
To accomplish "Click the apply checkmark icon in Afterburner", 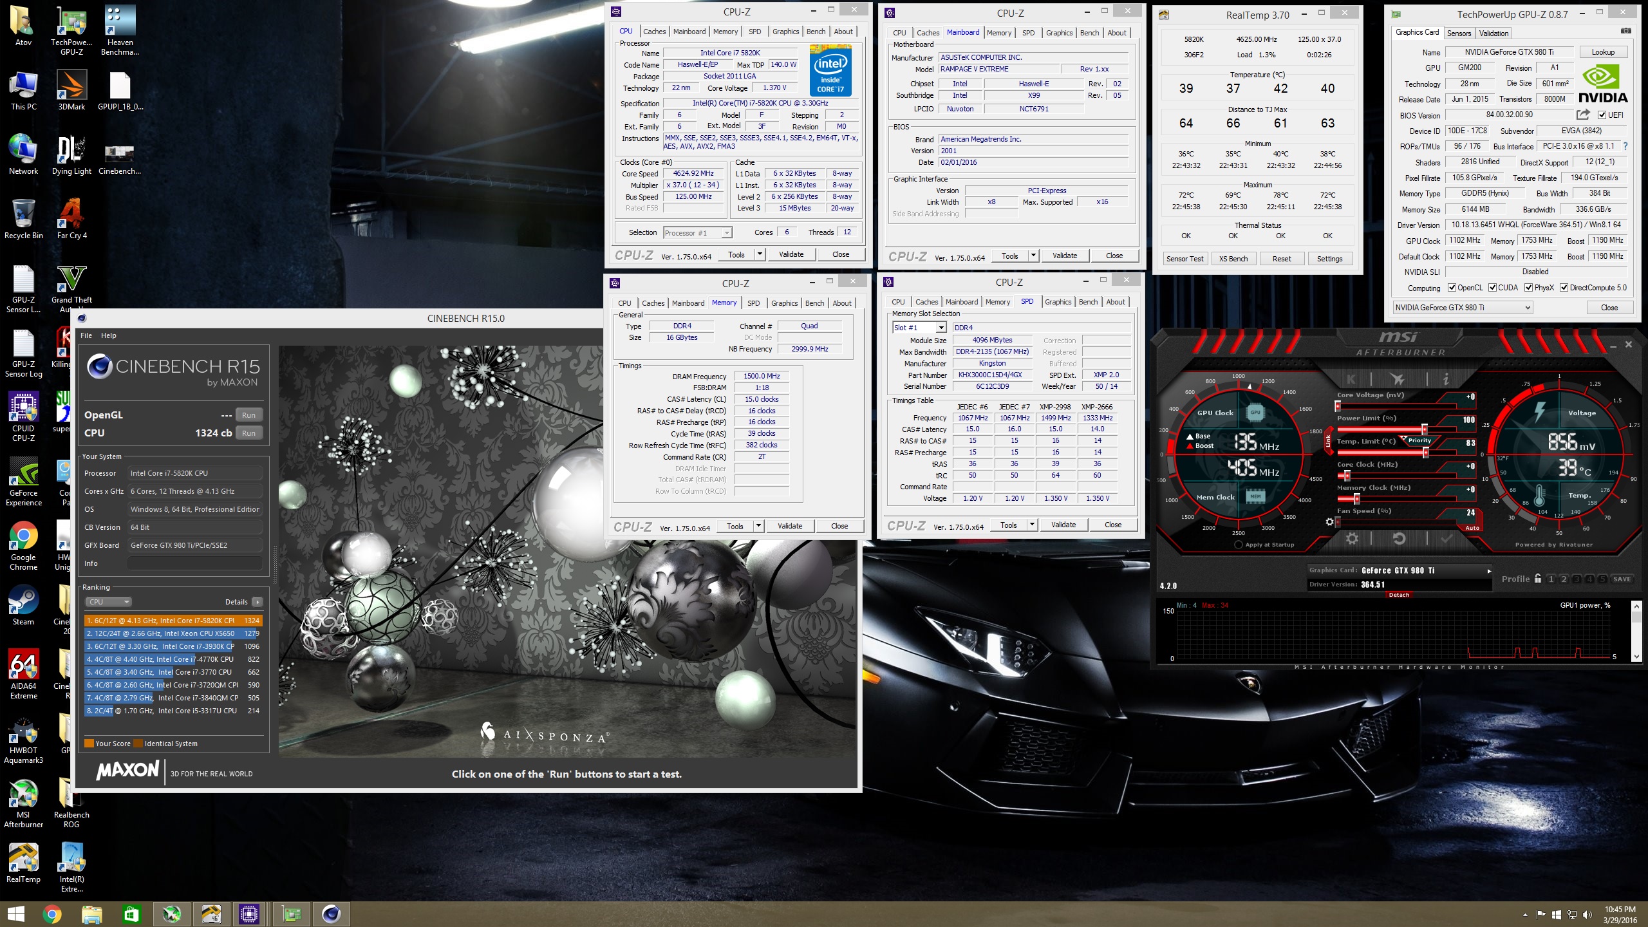I will click(x=1447, y=539).
